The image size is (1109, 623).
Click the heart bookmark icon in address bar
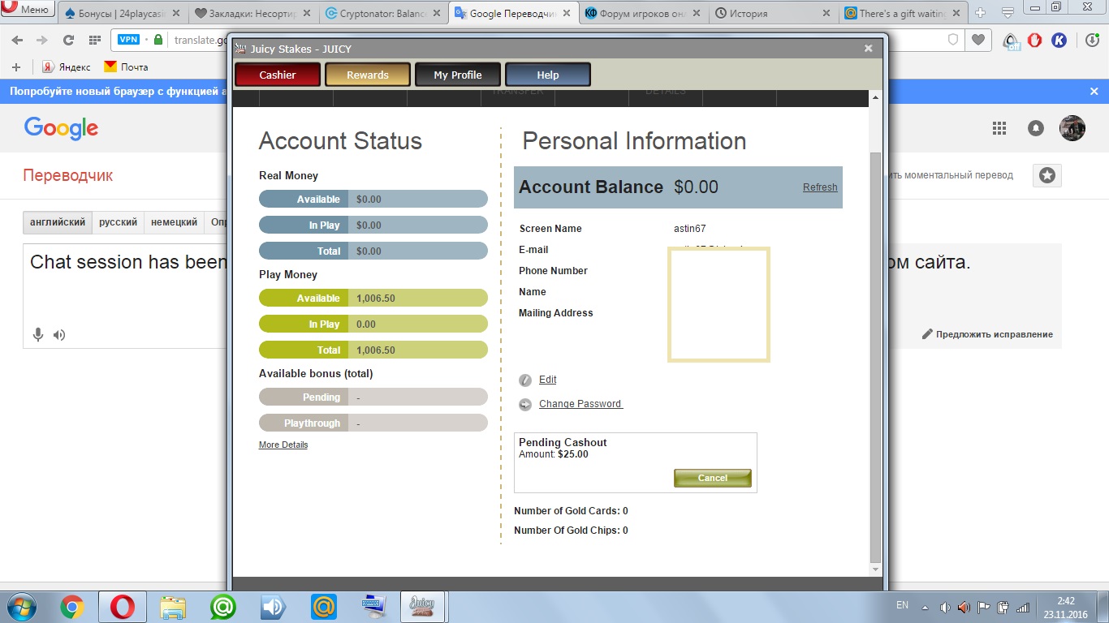pyautogui.click(x=979, y=40)
